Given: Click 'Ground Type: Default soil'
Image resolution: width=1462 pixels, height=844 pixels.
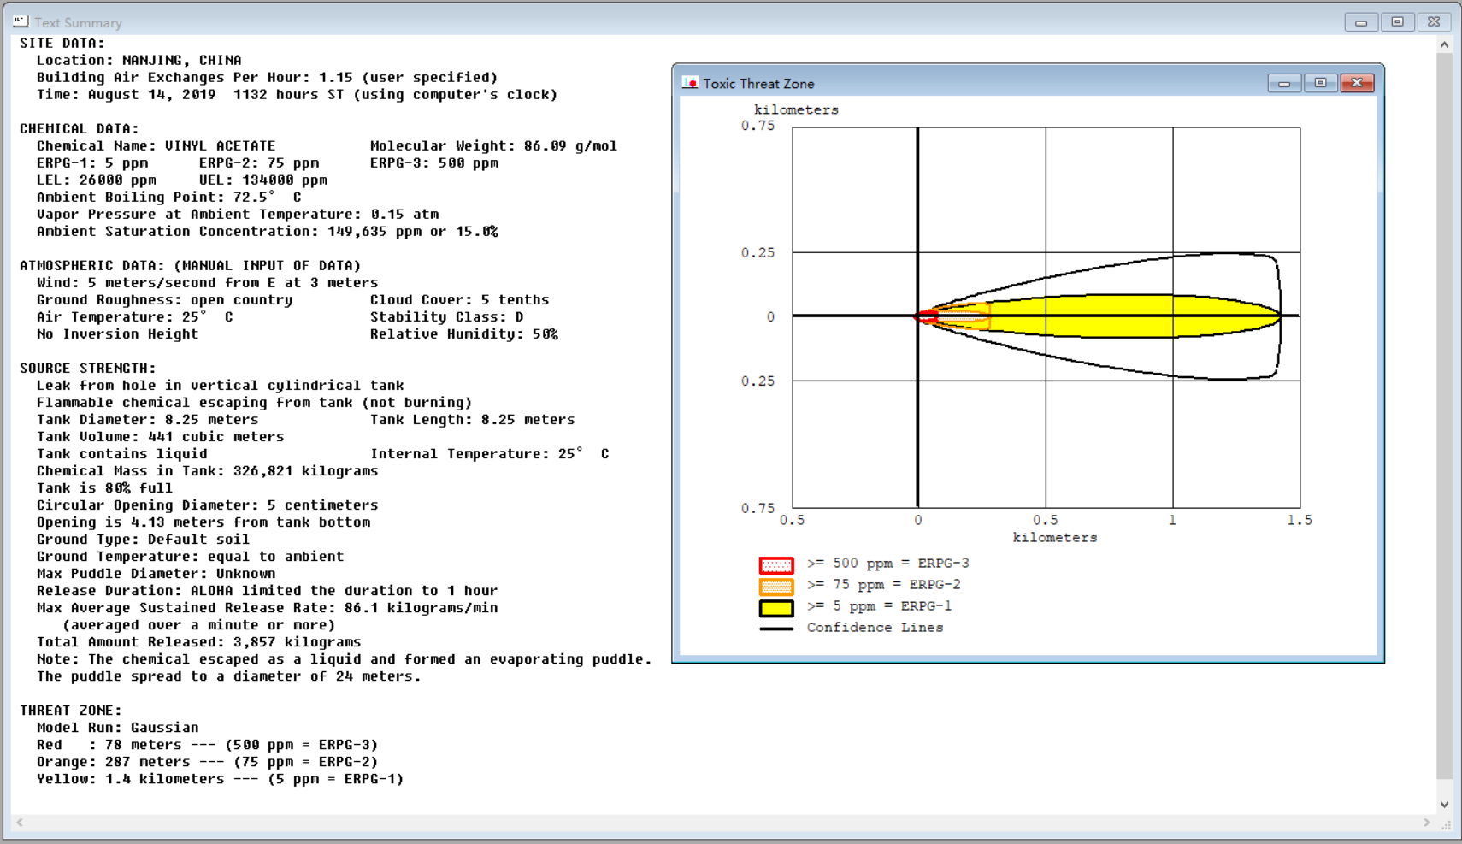Looking at the screenshot, I should click(144, 540).
